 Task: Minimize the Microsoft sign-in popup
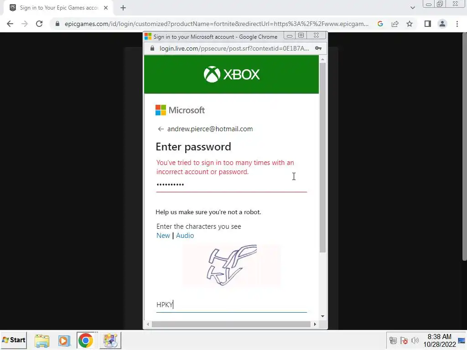coord(289,36)
